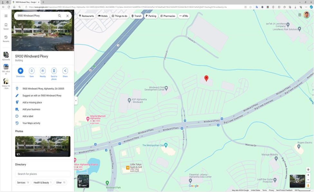Reload the page with refresh icon

pos(9,7)
